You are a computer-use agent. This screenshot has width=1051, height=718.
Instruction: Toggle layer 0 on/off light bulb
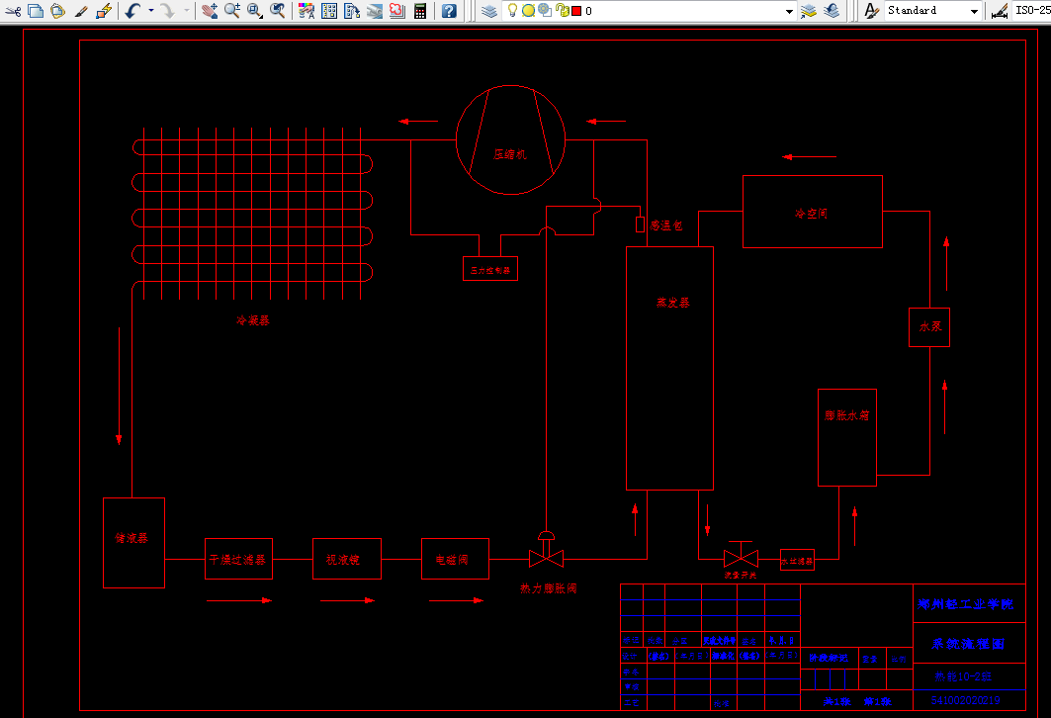click(513, 10)
